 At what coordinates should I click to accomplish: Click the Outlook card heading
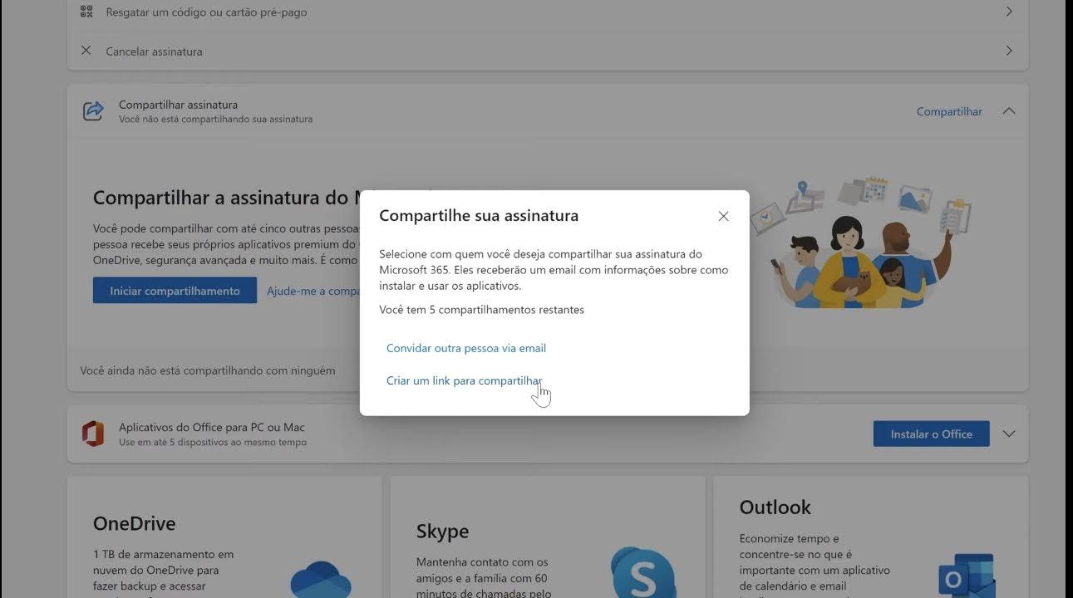click(775, 507)
